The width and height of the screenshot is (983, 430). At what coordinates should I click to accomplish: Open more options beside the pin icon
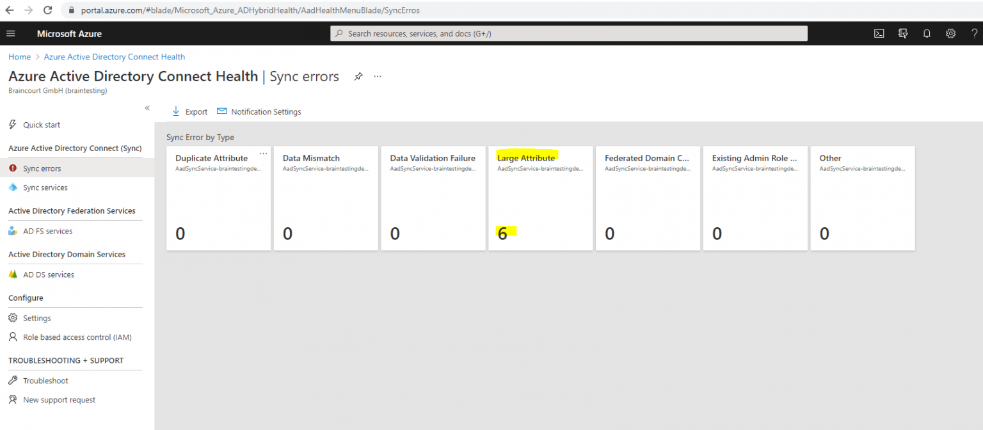click(377, 76)
